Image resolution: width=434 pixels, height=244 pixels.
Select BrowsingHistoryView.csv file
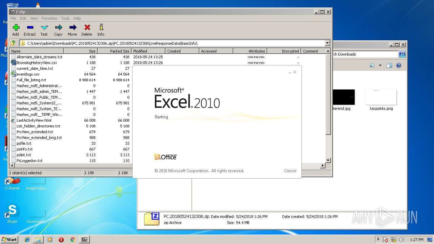[37, 63]
